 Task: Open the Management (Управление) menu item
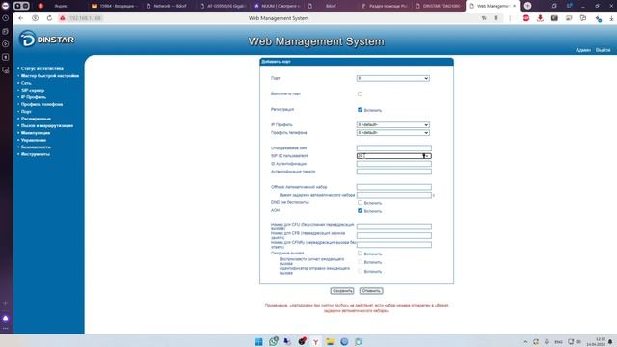(34, 140)
